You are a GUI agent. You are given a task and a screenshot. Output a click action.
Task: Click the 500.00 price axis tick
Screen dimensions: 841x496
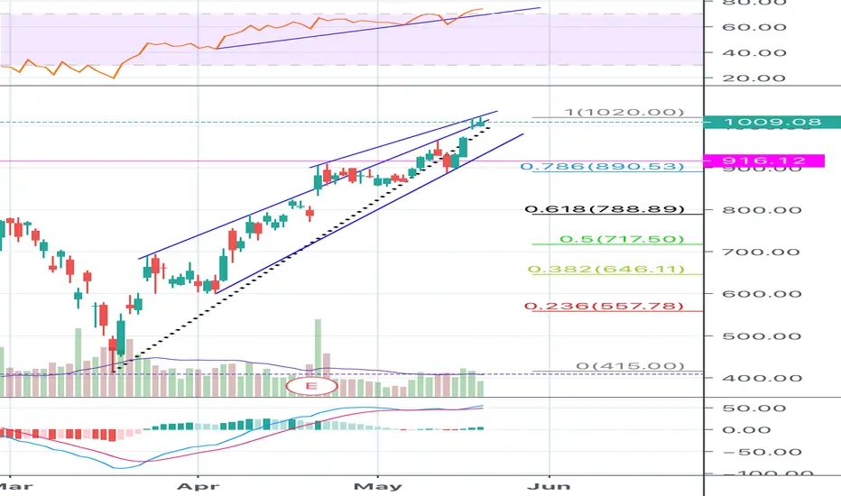(762, 336)
